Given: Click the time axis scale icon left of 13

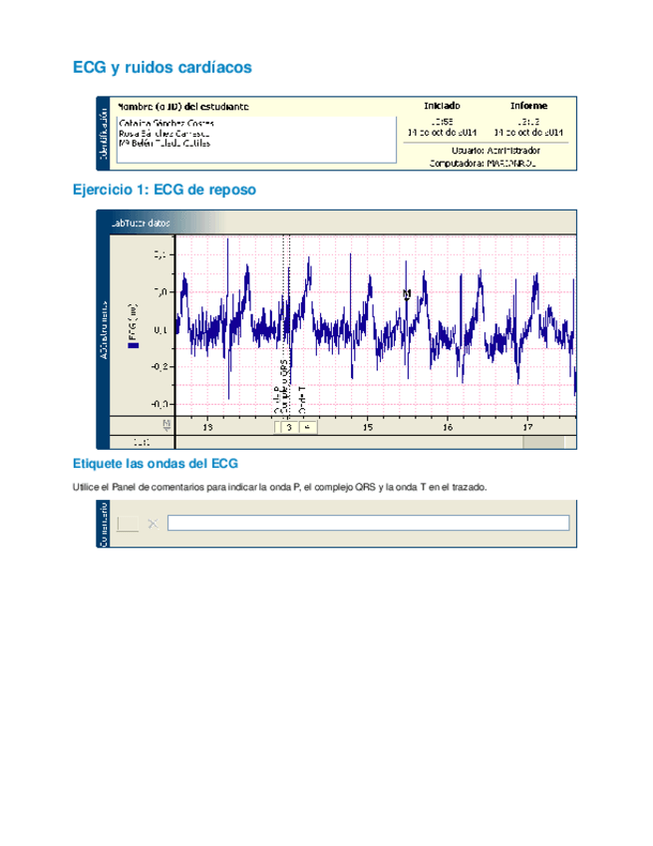Looking at the screenshot, I should click(x=167, y=425).
